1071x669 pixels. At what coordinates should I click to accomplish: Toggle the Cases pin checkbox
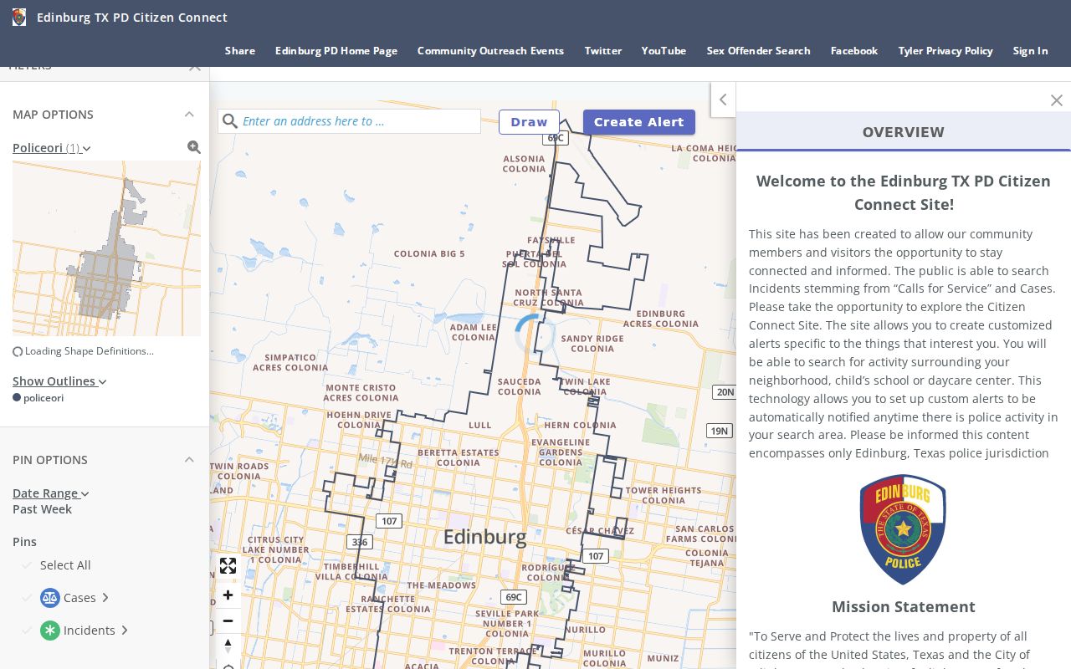point(27,598)
